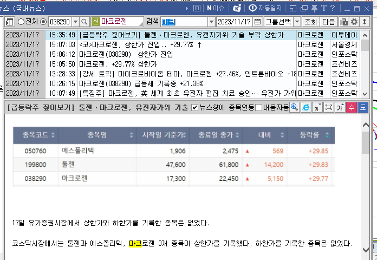Image resolution: width=377 pixels, height=260 pixels.
Task: Open the 검색 keyword dropdown arrow
Action: coord(211,22)
